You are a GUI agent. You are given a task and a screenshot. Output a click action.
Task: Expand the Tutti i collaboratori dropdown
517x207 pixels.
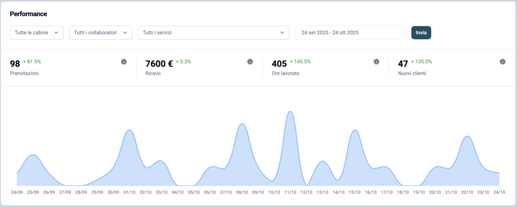click(100, 32)
